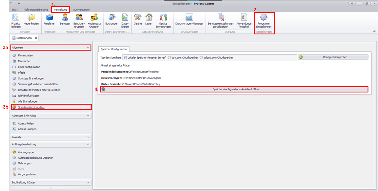Open Projekt Vorlagen in the ribbon
378x191 pixels.
[15, 18]
